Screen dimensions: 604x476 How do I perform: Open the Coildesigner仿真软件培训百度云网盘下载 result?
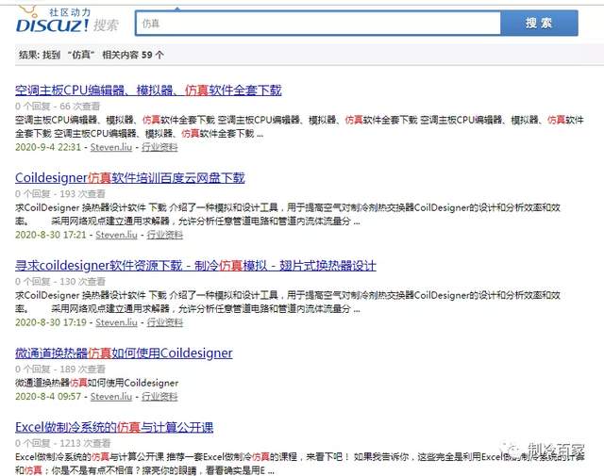coord(130,178)
